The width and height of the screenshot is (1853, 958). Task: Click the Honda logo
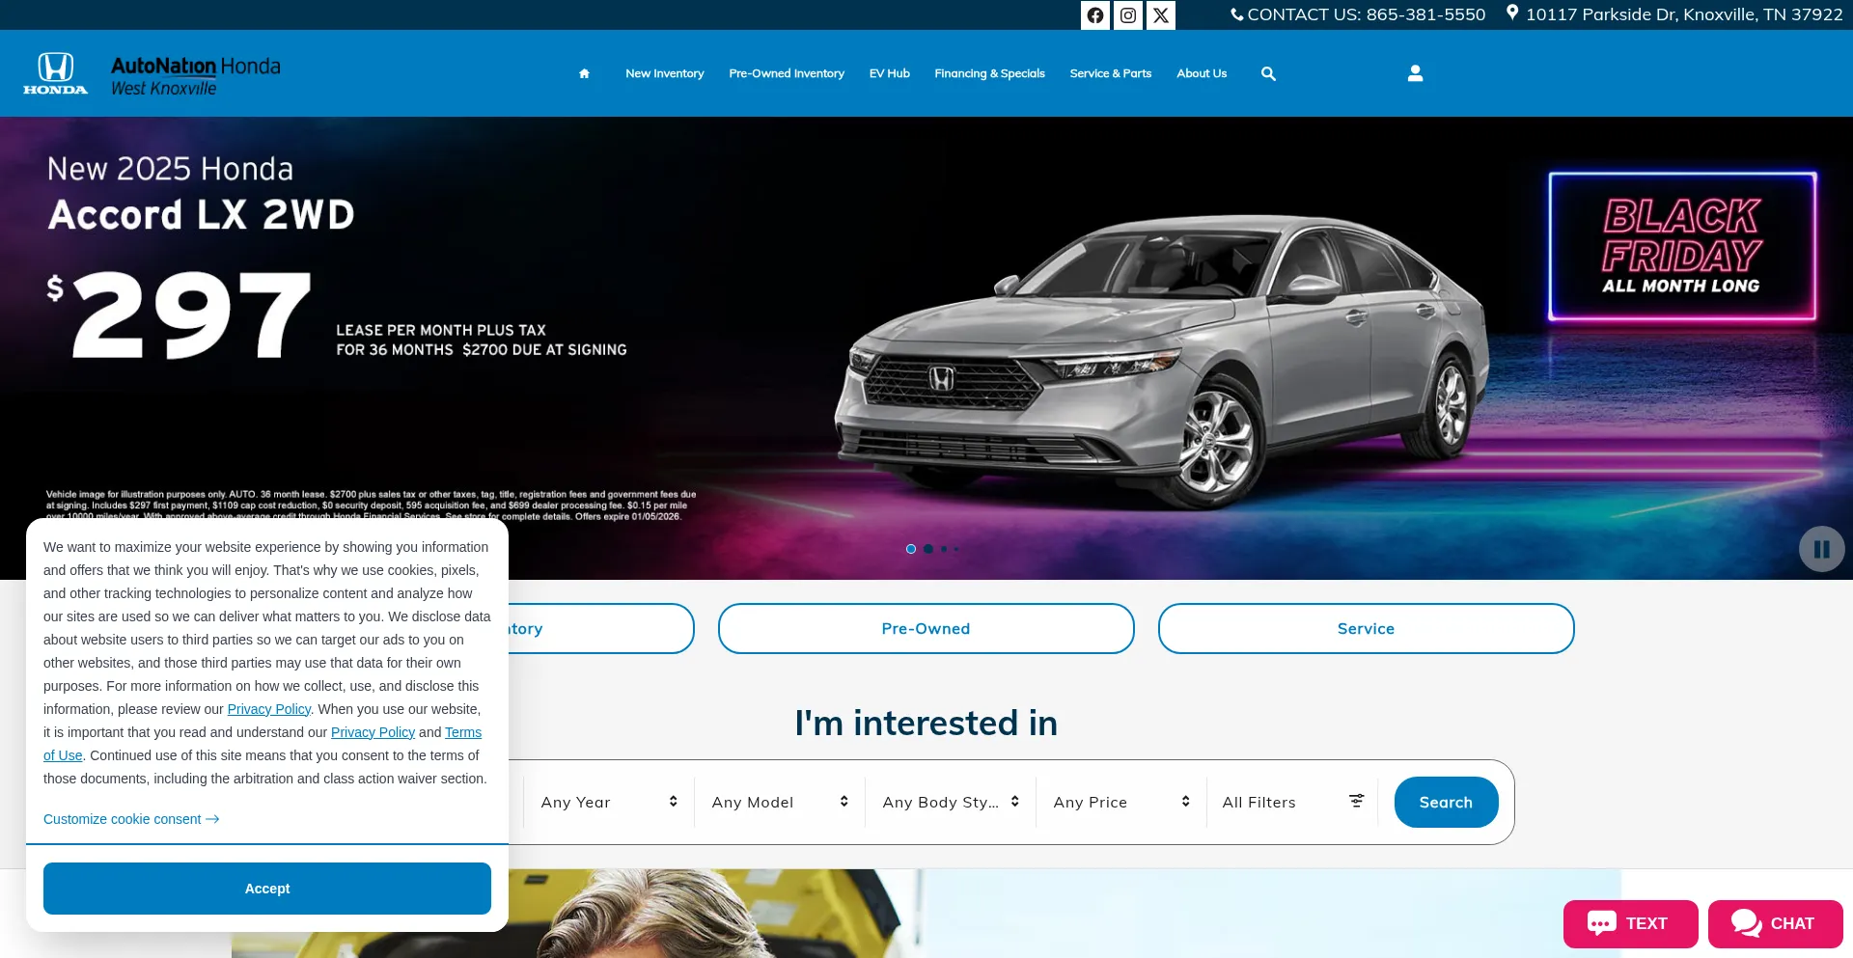(x=55, y=73)
